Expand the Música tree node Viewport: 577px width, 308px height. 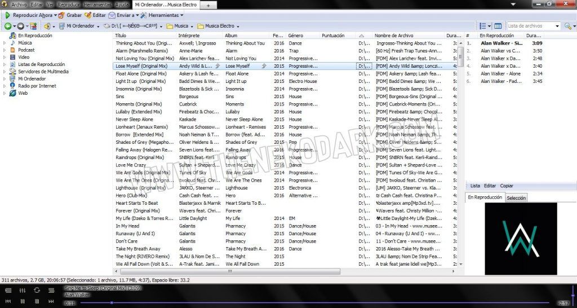5,43
